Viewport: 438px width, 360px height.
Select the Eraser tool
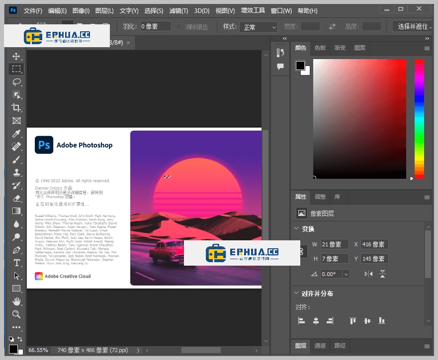pyautogui.click(x=16, y=199)
